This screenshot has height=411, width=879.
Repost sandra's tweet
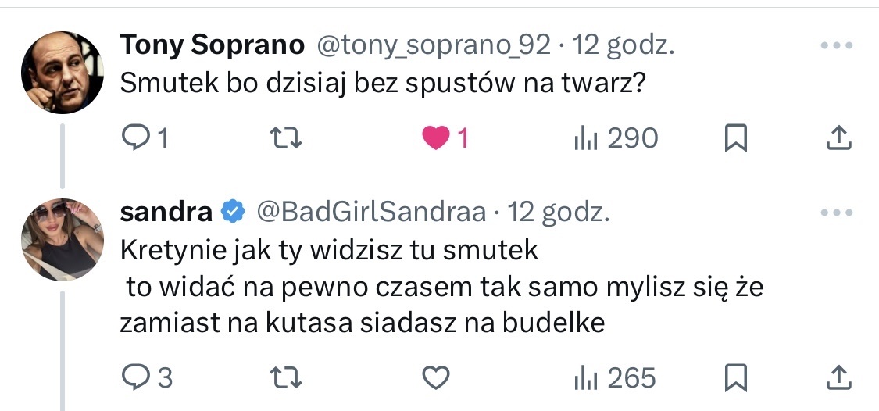pyautogui.click(x=285, y=379)
